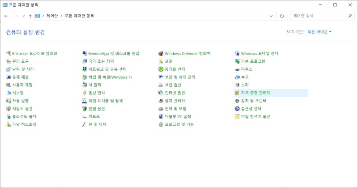The height and width of the screenshot is (188, 358).
Task: Open the 소리 speaker icon
Action: 237,85
